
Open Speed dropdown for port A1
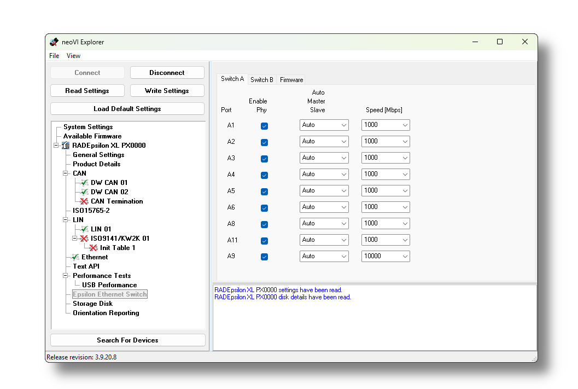point(386,125)
